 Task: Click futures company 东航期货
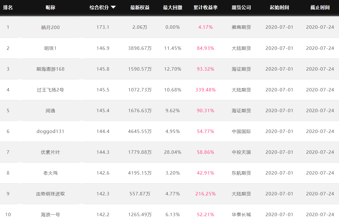(241, 173)
